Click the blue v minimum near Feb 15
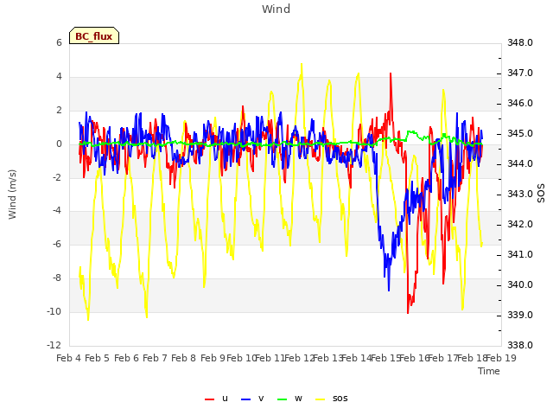 coord(389,290)
